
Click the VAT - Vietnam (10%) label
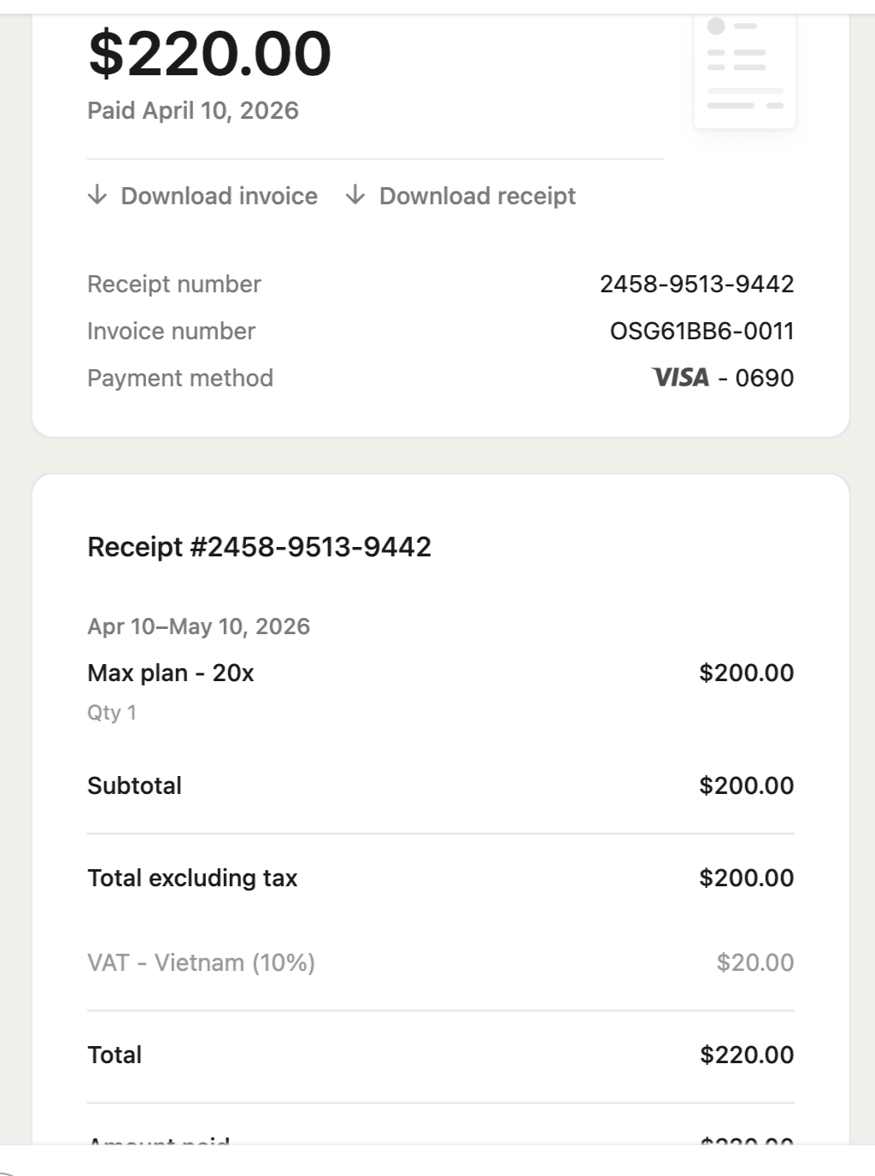point(201,963)
